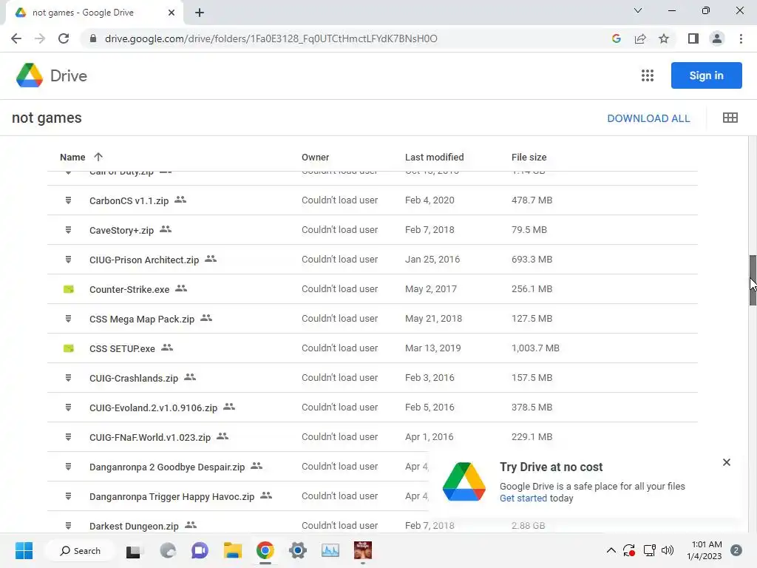This screenshot has height=568, width=757.
Task: Click shared icon beside CaveStory+.zip
Action: (166, 229)
